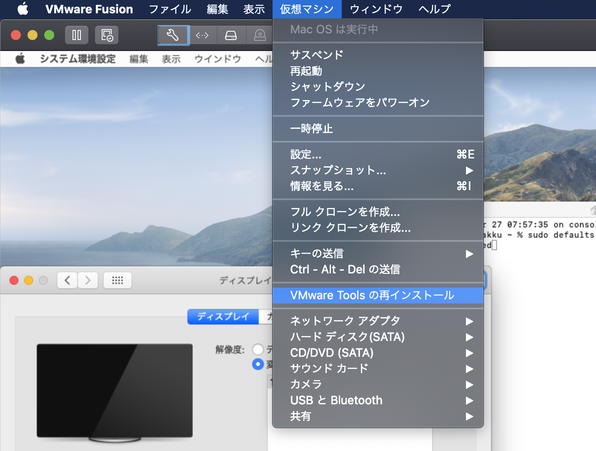Go forward in System Preferences window
The width and height of the screenshot is (596, 451).
point(88,281)
